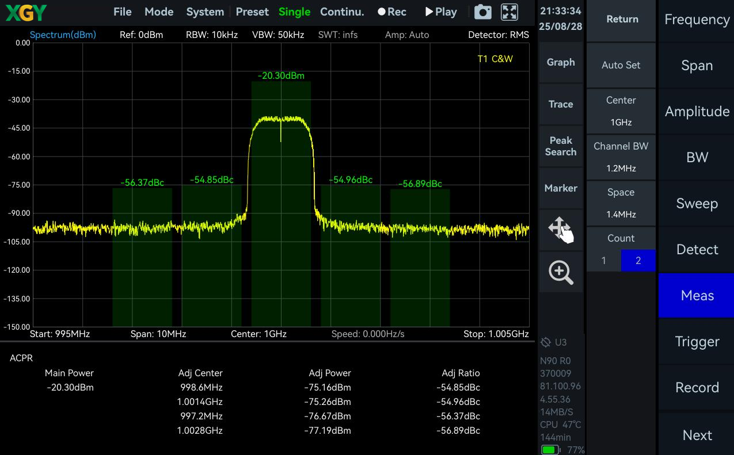The image size is (734, 455).
Task: Edit the Space 1.4MHz field
Action: [621, 203]
